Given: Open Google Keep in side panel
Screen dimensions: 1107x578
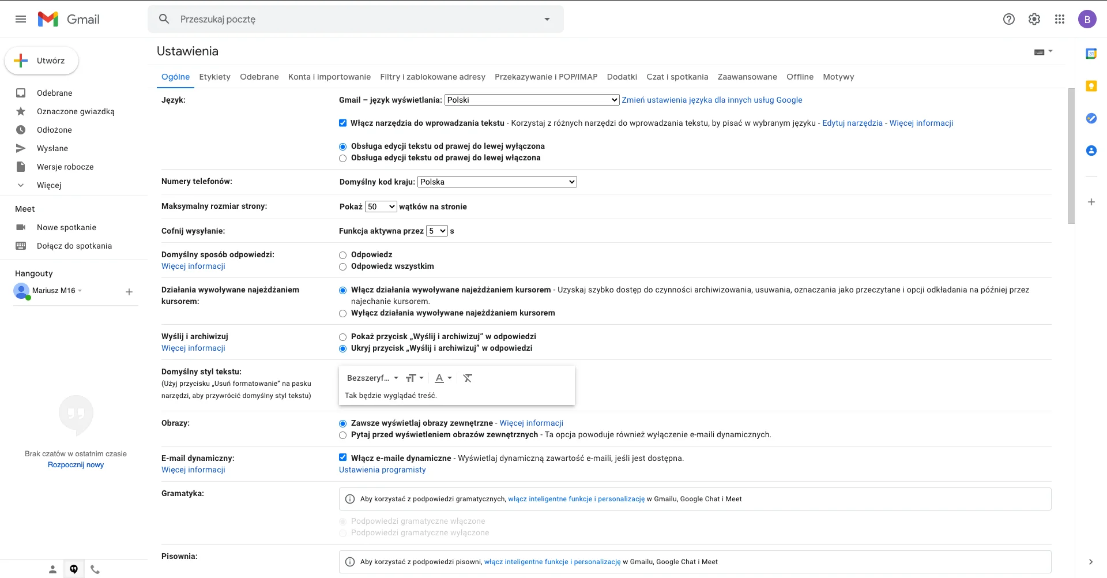Looking at the screenshot, I should coord(1091,86).
